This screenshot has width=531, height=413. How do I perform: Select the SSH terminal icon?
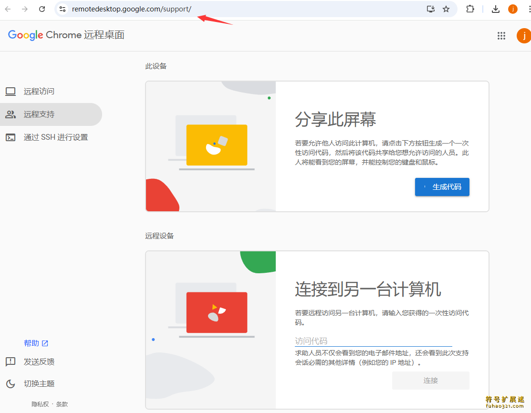[10, 137]
